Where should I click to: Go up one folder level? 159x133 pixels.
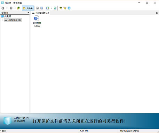pyautogui.click(x=18, y=8)
